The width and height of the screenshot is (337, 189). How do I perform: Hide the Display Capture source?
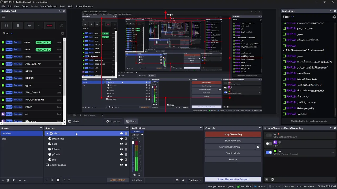point(121,165)
